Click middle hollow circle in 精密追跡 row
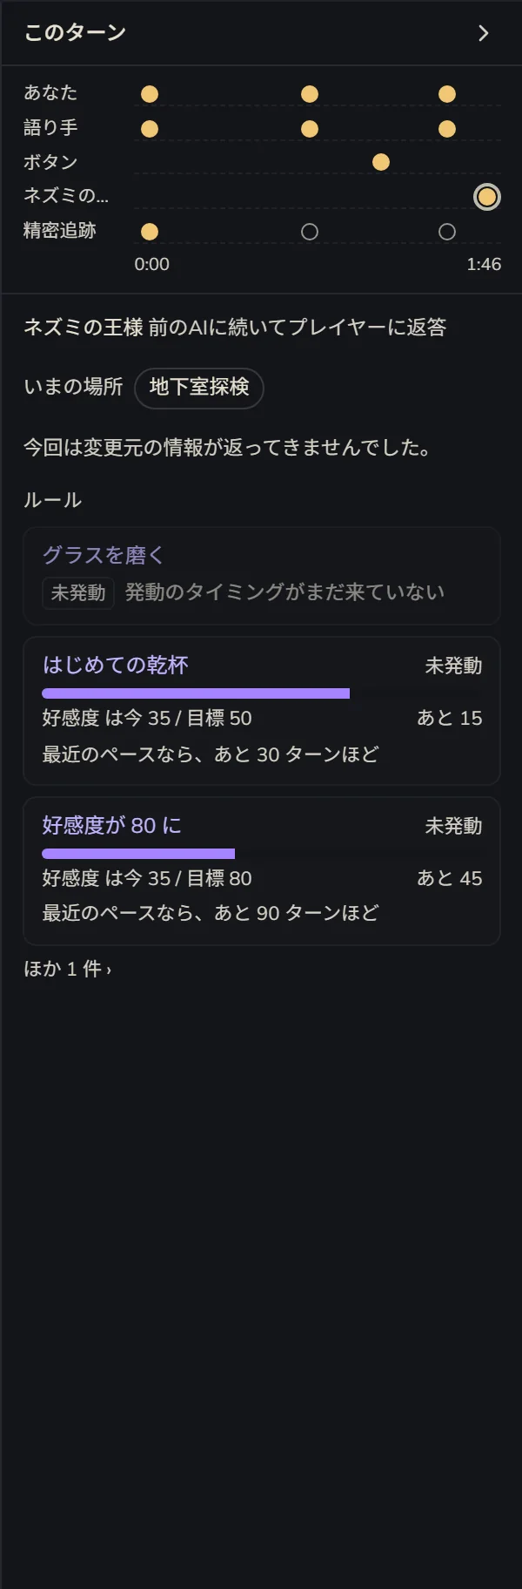This screenshot has height=1589, width=522. [x=310, y=232]
